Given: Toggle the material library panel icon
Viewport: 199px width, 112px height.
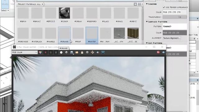Looking at the screenshot, I should point(135,4).
